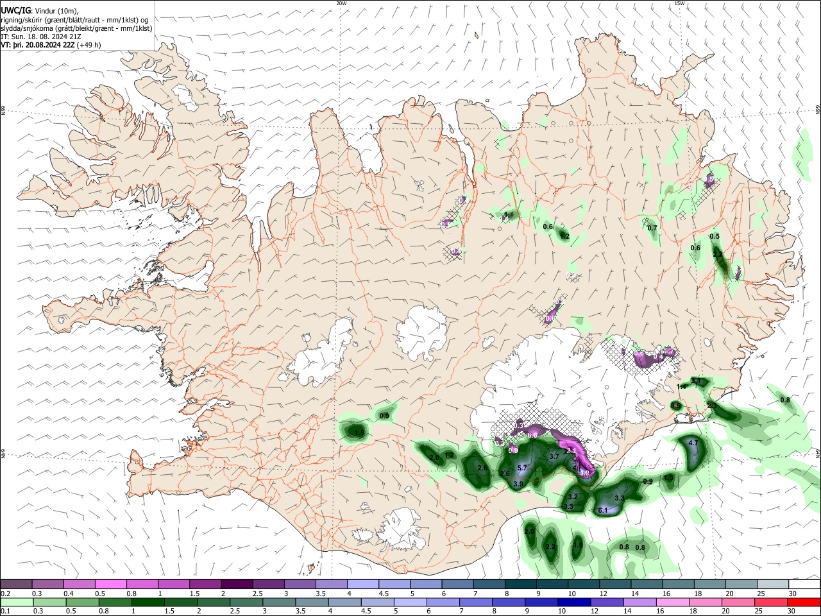Click the 6.1 precipitation value on the map
This screenshot has width=821, height=616.
602,511
